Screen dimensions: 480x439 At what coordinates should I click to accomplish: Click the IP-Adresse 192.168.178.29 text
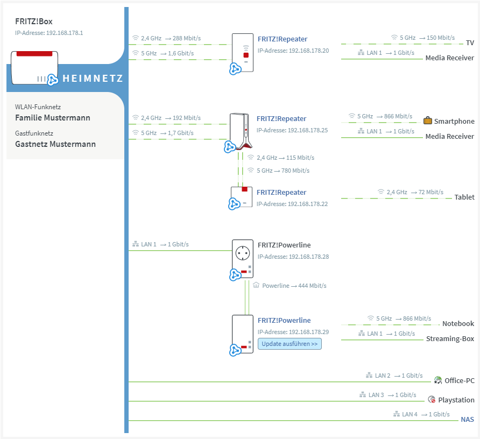point(293,332)
